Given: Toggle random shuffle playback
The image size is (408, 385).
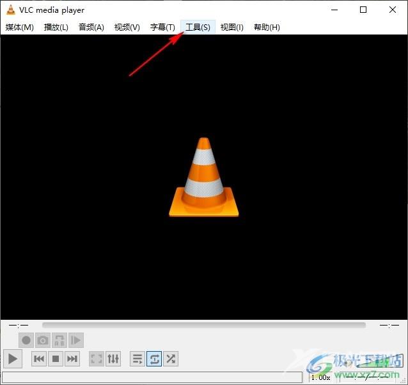Looking at the screenshot, I should 171,359.
